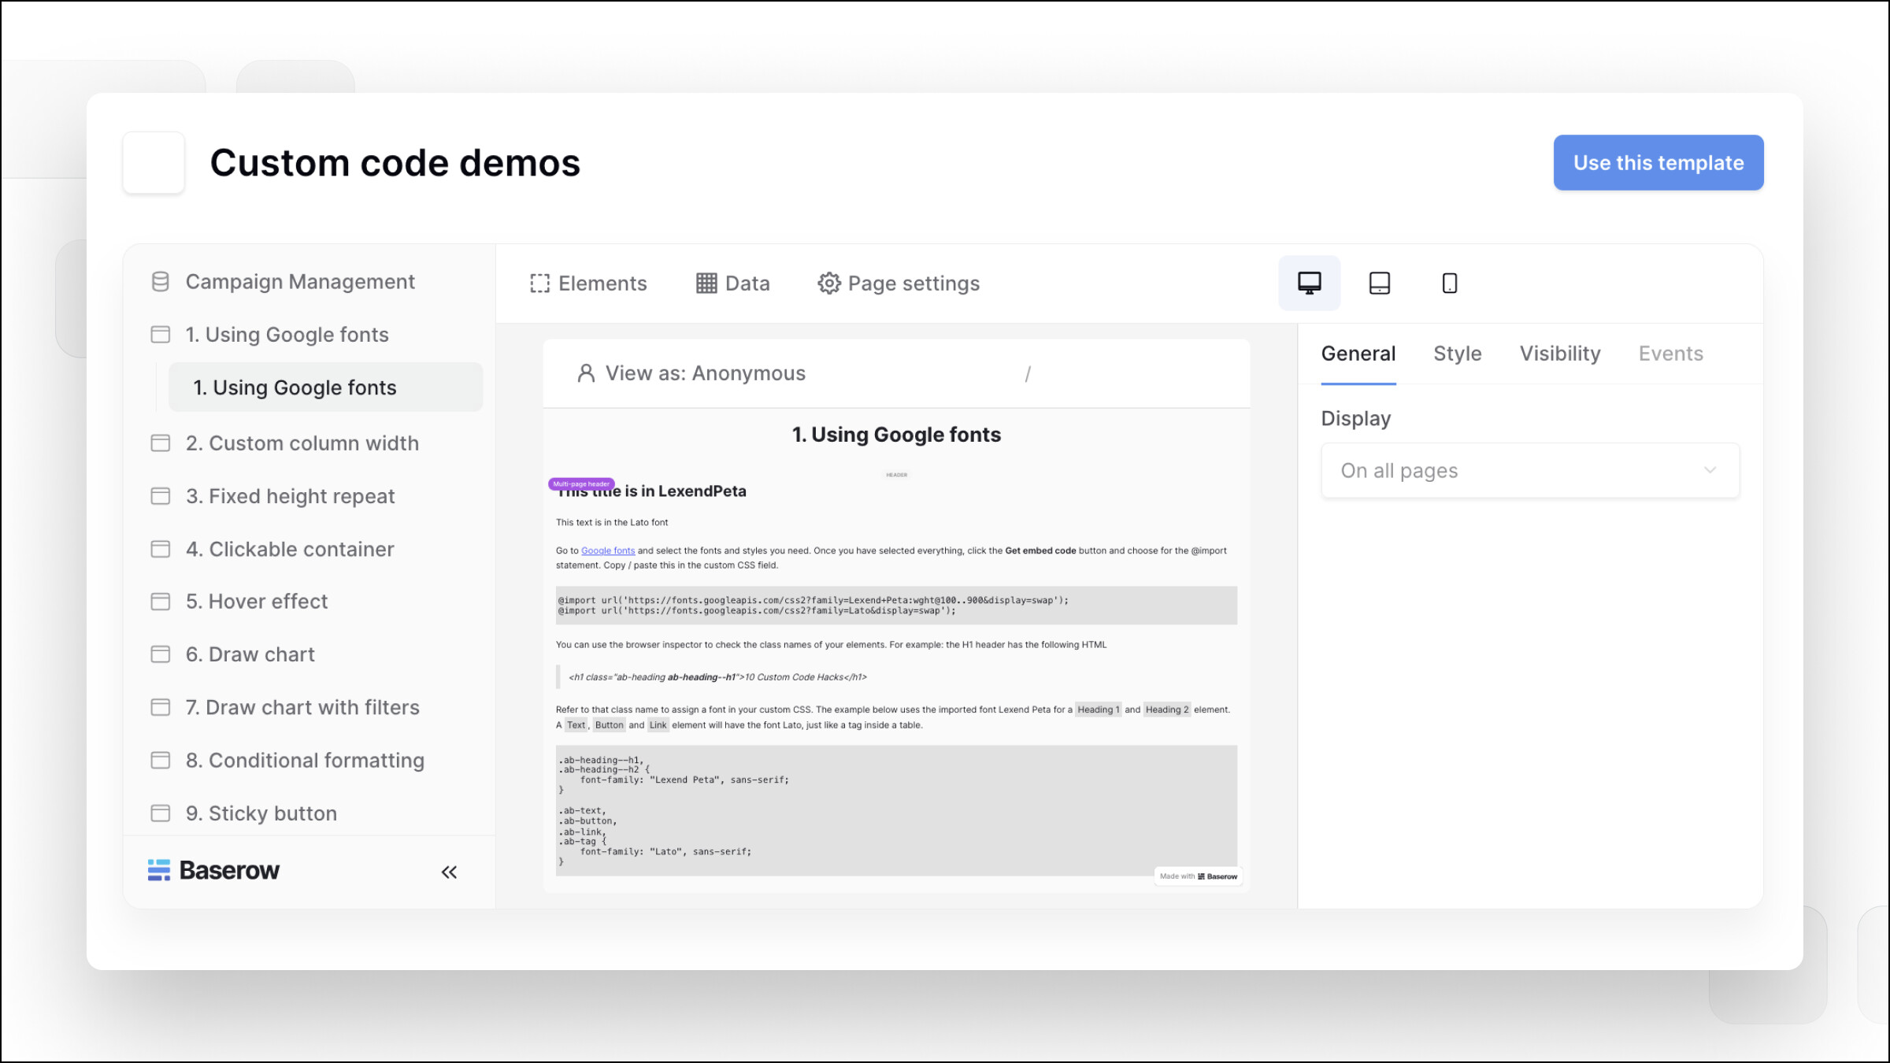
Task: Collapse sidebar with double chevron icon
Action: pos(449,872)
